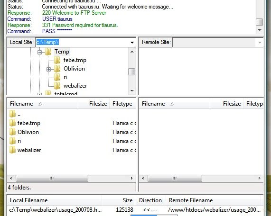Click the transfer direction arrow '<<---'
This screenshot has width=271, height=216.
pyautogui.click(x=150, y=210)
